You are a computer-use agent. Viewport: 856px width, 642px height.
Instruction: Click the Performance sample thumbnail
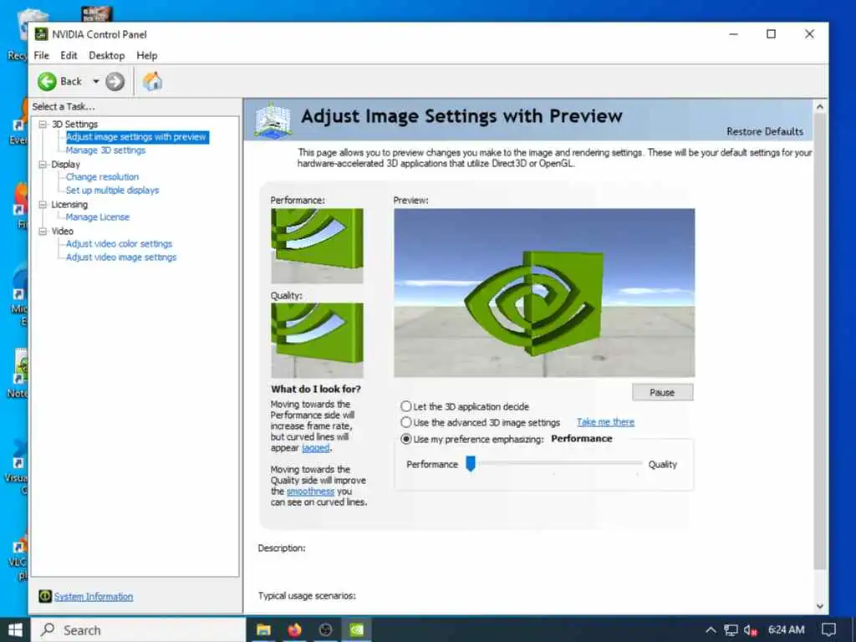pos(317,246)
